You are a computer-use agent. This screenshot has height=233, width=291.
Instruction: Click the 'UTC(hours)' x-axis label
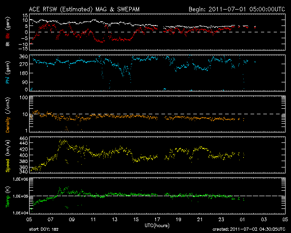pyautogui.click(x=157, y=226)
